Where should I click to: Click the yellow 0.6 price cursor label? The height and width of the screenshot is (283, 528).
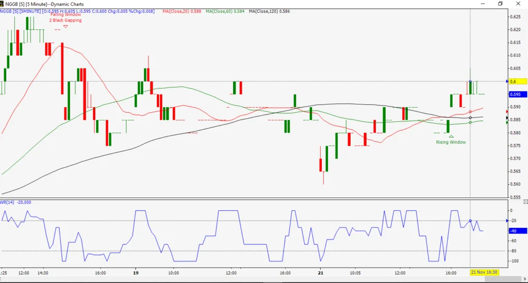pyautogui.click(x=518, y=81)
